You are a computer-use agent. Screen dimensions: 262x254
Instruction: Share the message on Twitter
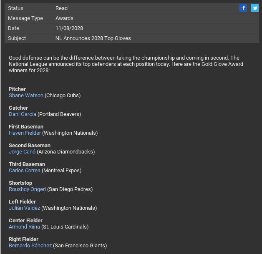coord(254,8)
